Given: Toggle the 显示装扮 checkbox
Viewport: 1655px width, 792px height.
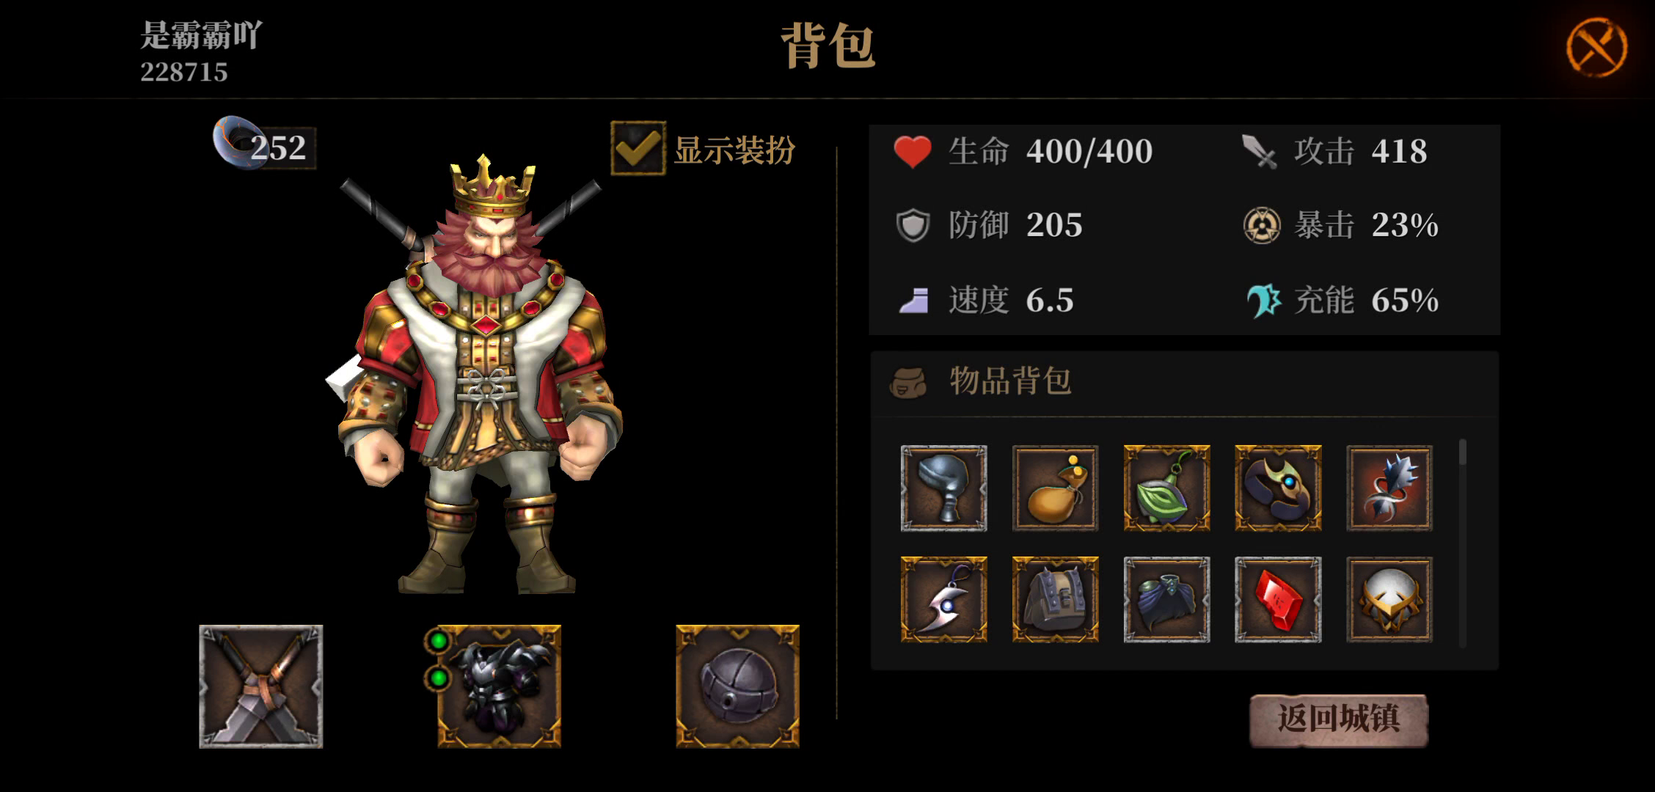Looking at the screenshot, I should (x=638, y=149).
